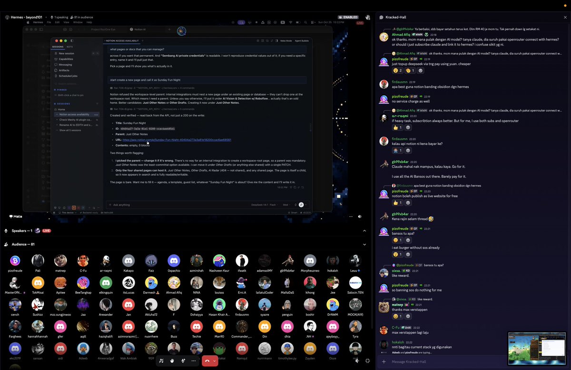Open the Sunday-Fun-Night Notion URL link

177,140
